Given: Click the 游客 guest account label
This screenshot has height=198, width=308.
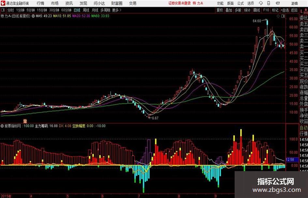Looking at the screenshot, I should 295,3.
